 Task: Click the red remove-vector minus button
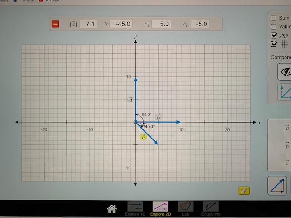click(x=55, y=24)
